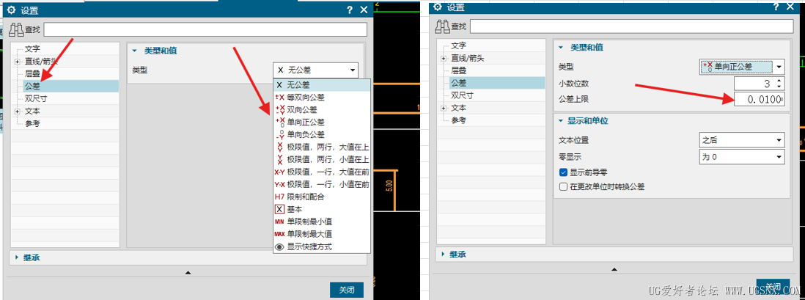Choose 单向负公差 tolerance type
805x300 pixels.
coord(321,134)
